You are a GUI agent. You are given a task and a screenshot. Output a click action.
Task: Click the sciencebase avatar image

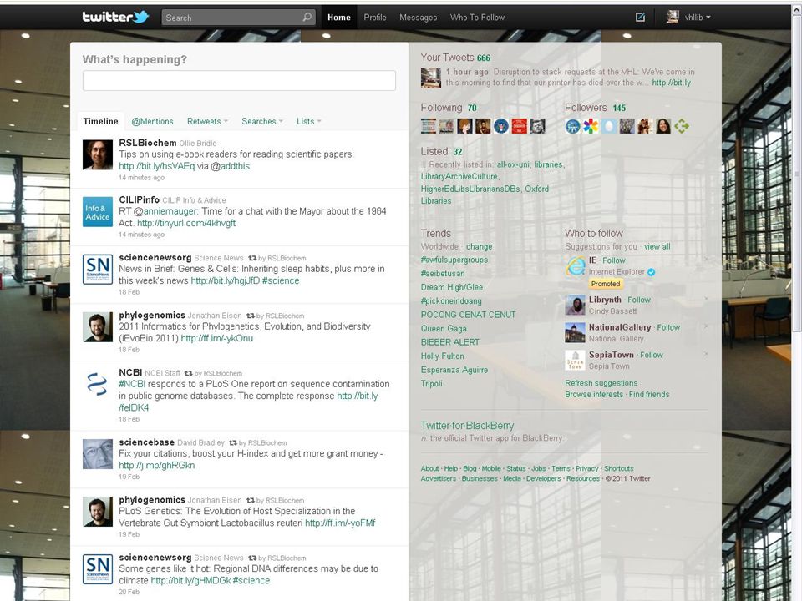tap(98, 454)
